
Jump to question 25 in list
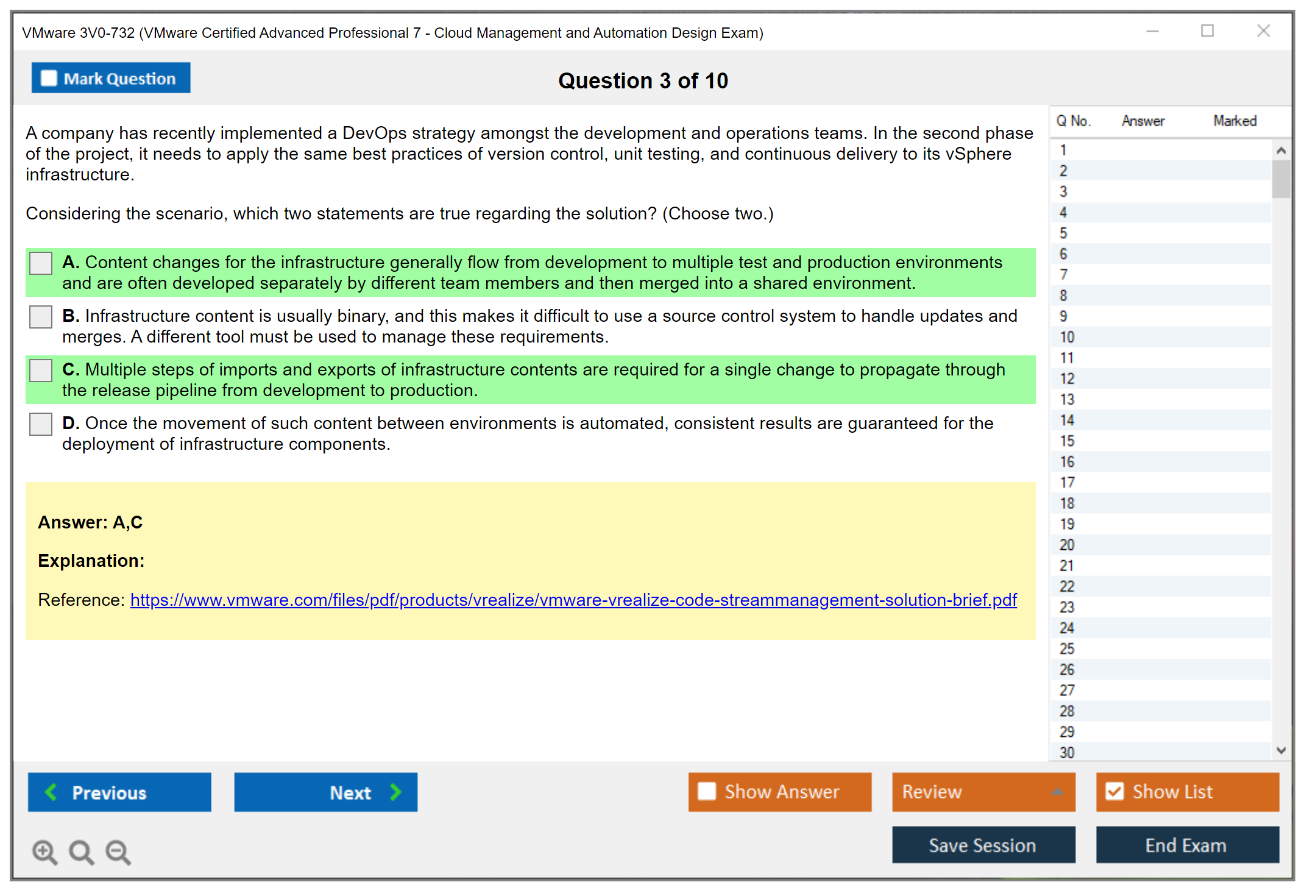click(x=1067, y=649)
